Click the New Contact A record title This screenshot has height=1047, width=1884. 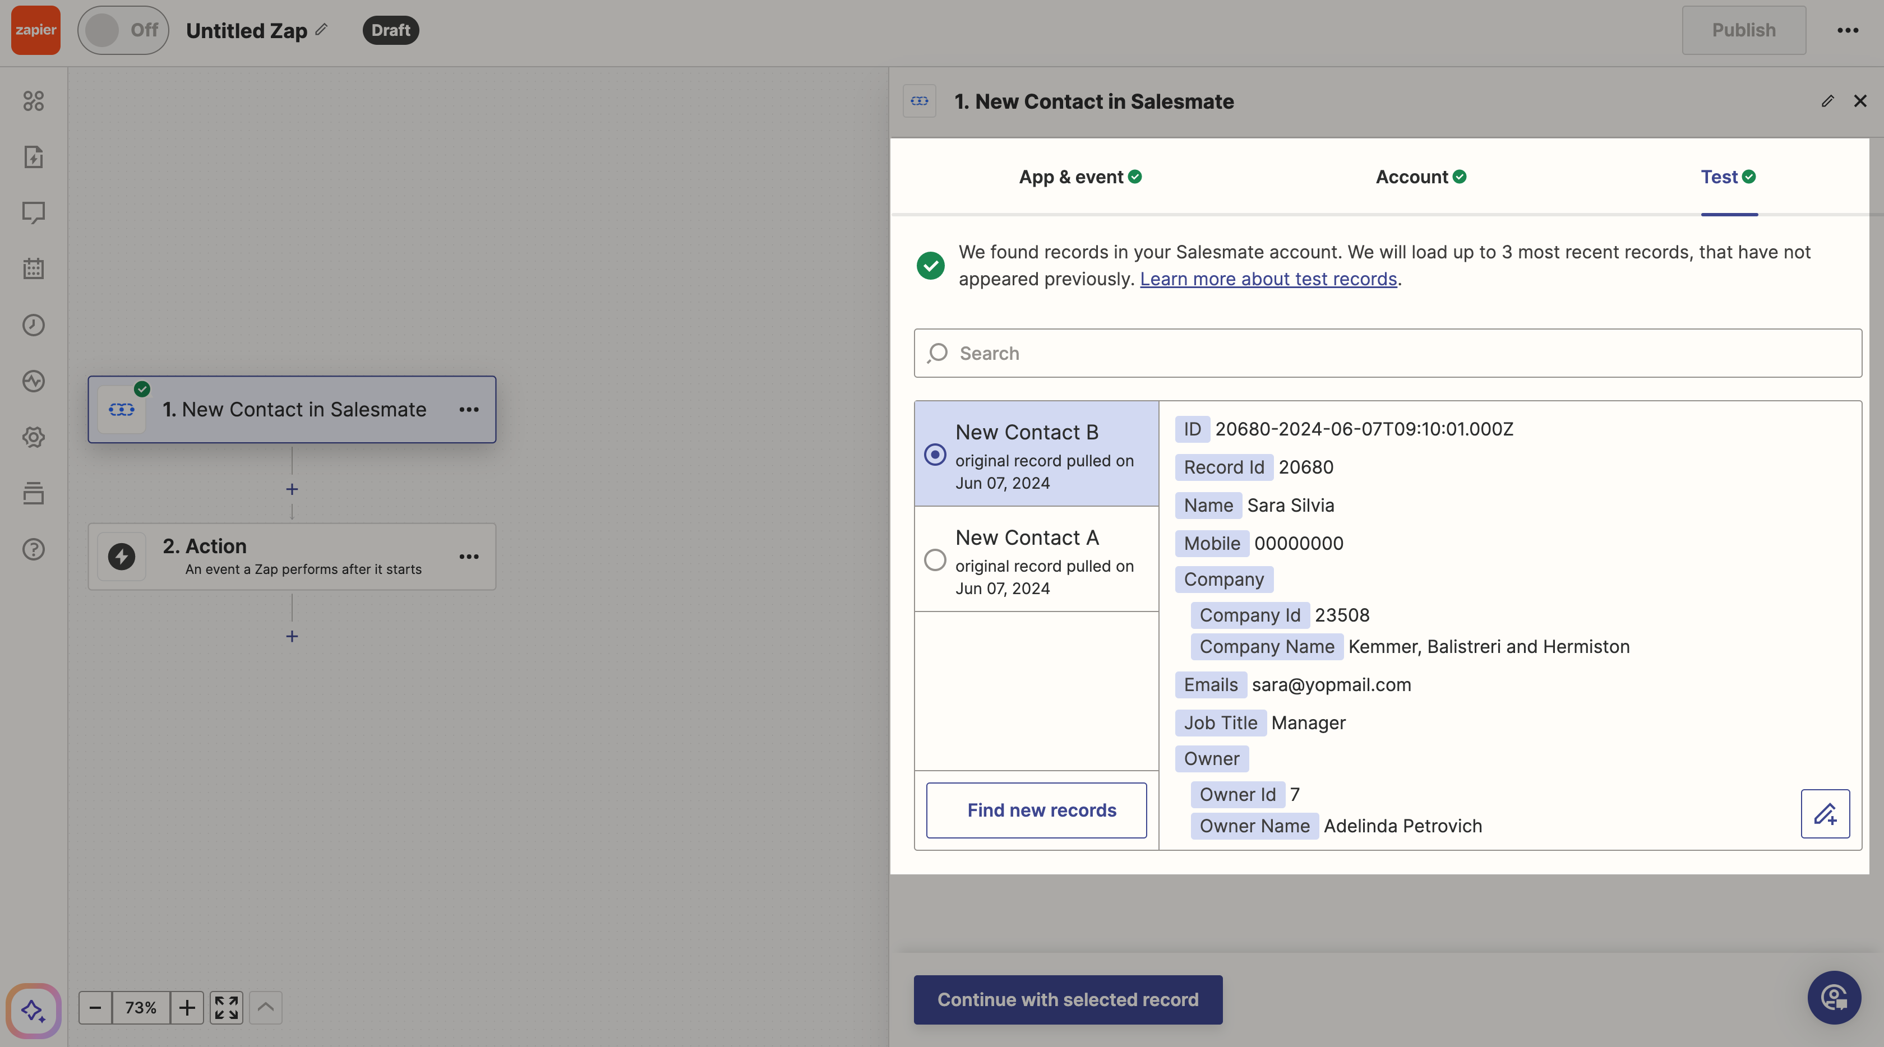click(1027, 538)
